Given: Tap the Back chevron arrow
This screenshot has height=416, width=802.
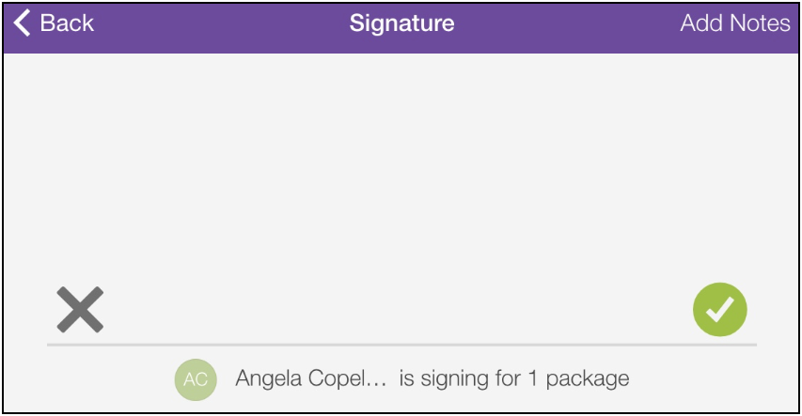Looking at the screenshot, I should [22, 23].
